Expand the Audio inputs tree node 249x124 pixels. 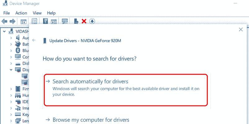(11, 38)
